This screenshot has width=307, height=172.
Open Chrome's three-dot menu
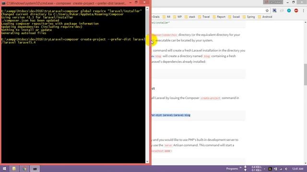point(304,11)
